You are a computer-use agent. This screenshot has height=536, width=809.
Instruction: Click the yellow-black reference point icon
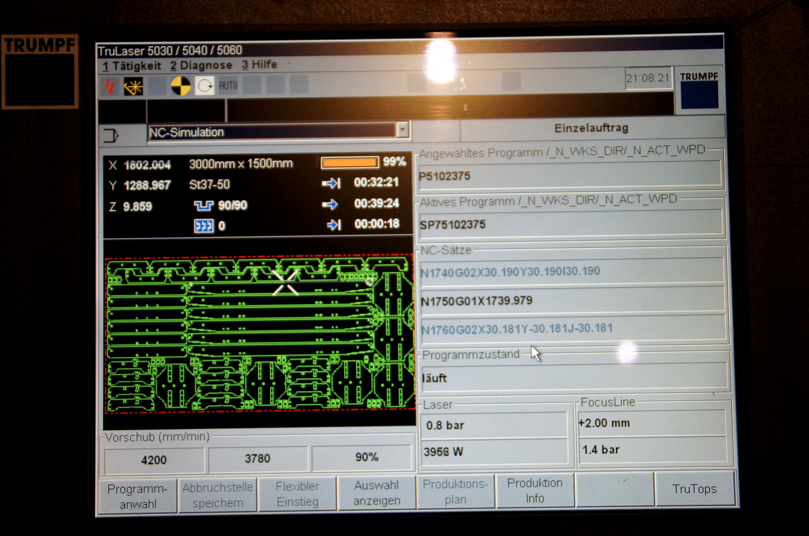tap(180, 85)
